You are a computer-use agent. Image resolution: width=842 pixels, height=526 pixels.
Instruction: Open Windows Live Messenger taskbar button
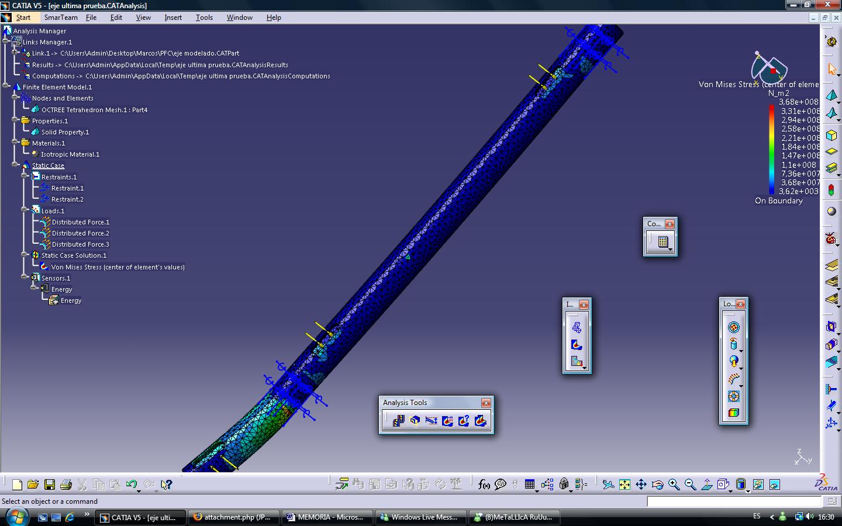[420, 517]
